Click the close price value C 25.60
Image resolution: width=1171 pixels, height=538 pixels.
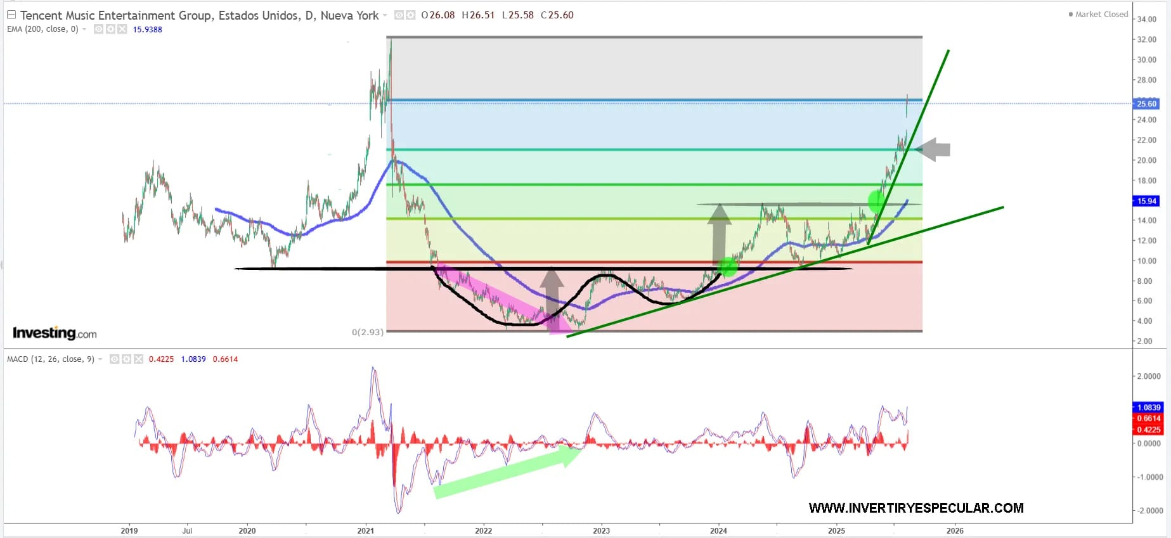pyautogui.click(x=557, y=15)
